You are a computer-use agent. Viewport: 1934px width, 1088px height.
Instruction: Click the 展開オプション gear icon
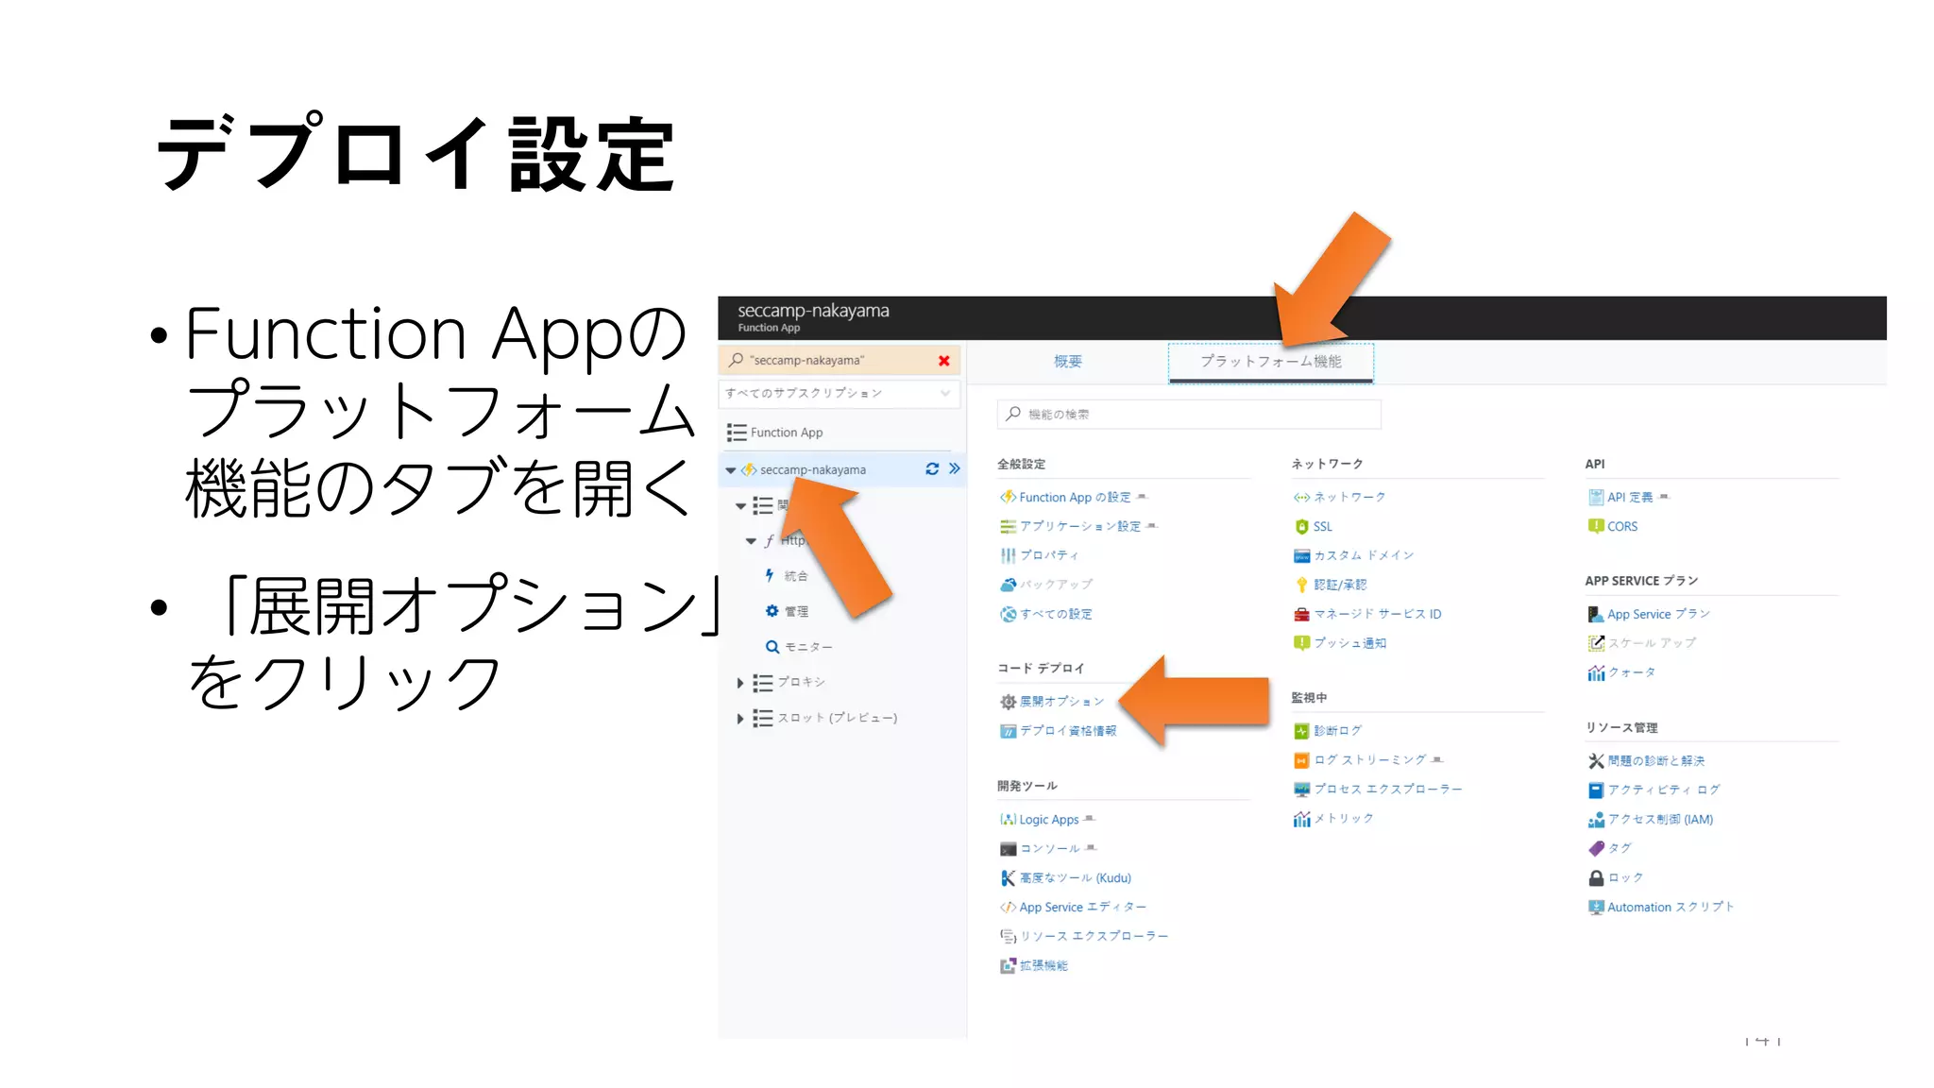click(x=1008, y=702)
